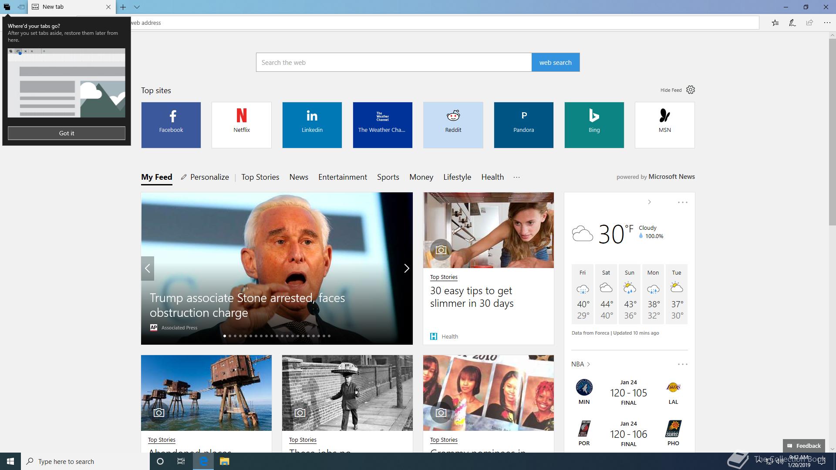Open Settings and more ellipsis menu
Screen dimensions: 836x470
[827, 23]
